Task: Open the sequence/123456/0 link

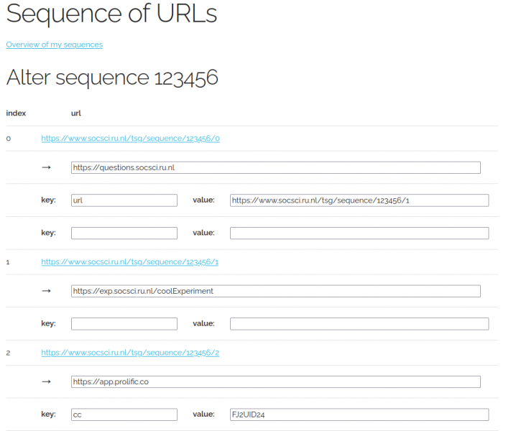Action: [130, 138]
